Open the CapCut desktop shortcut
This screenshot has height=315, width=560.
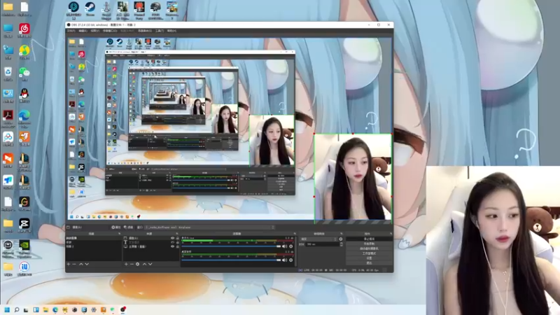pyautogui.click(x=24, y=225)
